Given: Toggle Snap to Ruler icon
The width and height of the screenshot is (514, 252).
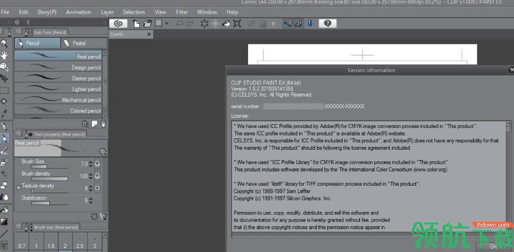Looking at the screenshot, I should [288, 23].
